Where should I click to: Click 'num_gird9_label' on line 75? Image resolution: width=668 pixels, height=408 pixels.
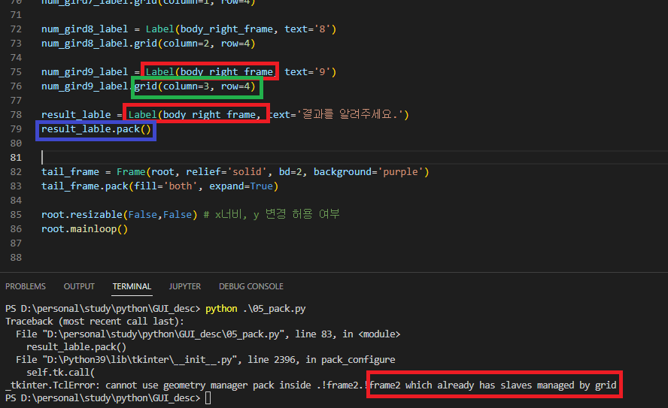pos(84,72)
